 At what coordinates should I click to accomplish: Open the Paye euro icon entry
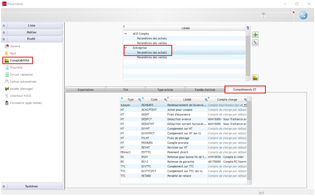coord(13,53)
